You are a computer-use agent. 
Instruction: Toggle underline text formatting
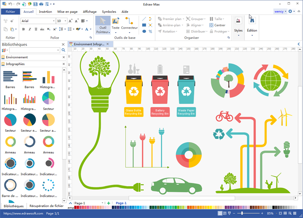tap(36, 29)
